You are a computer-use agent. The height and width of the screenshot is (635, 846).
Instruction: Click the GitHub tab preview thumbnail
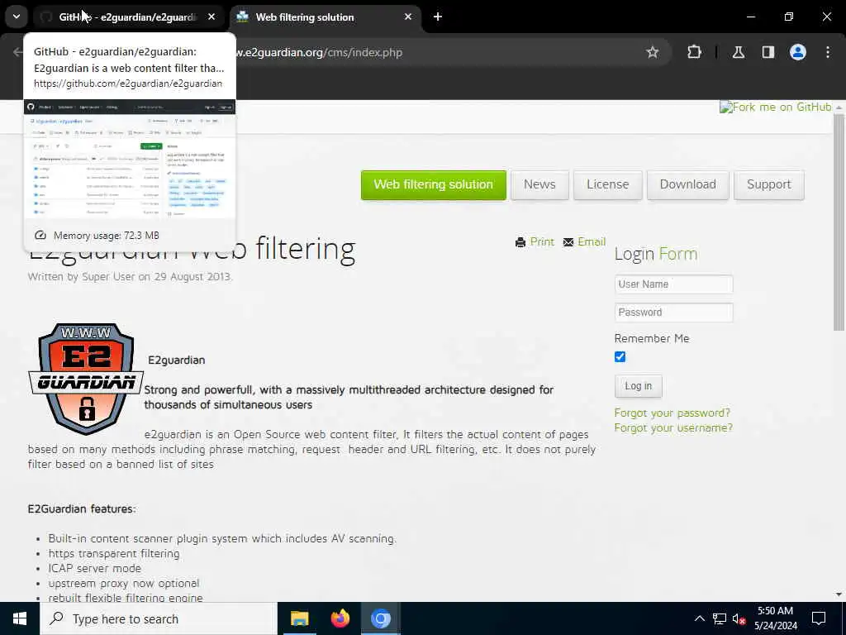(130, 159)
